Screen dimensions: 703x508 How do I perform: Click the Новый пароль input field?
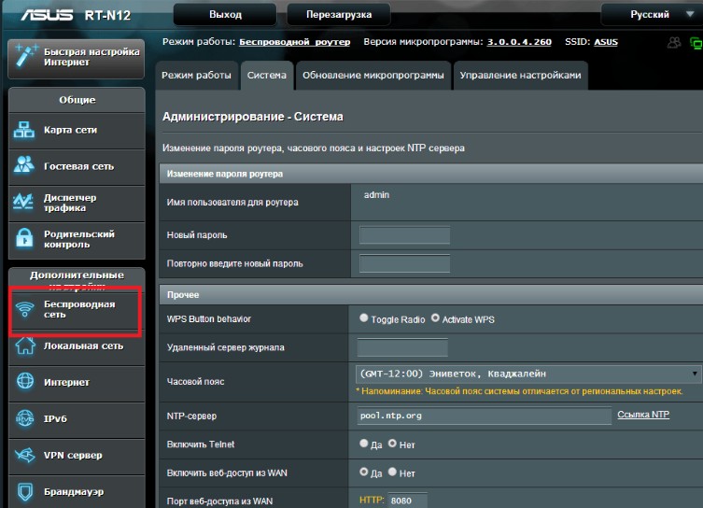404,235
